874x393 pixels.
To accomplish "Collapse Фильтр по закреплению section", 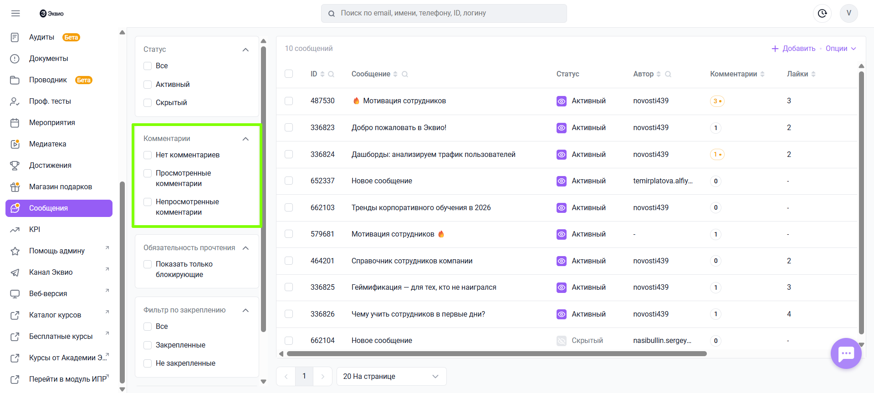I will pyautogui.click(x=245, y=310).
